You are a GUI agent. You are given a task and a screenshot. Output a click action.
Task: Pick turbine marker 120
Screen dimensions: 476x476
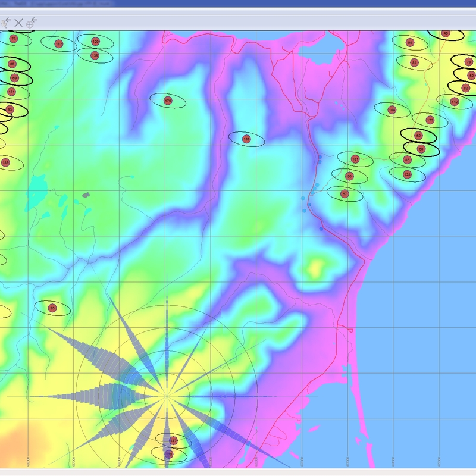95,41
